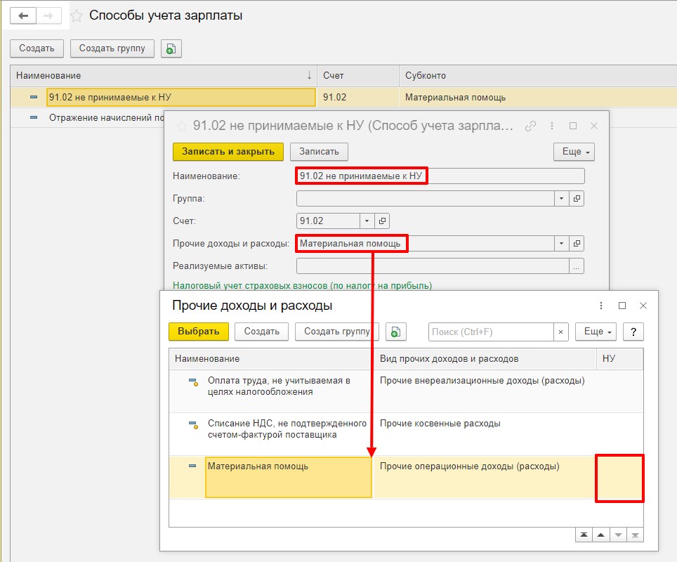Screen dimensions: 677x562
Task: Click Создать in the Прочие доходы и расходы dialog
Action: 262,332
